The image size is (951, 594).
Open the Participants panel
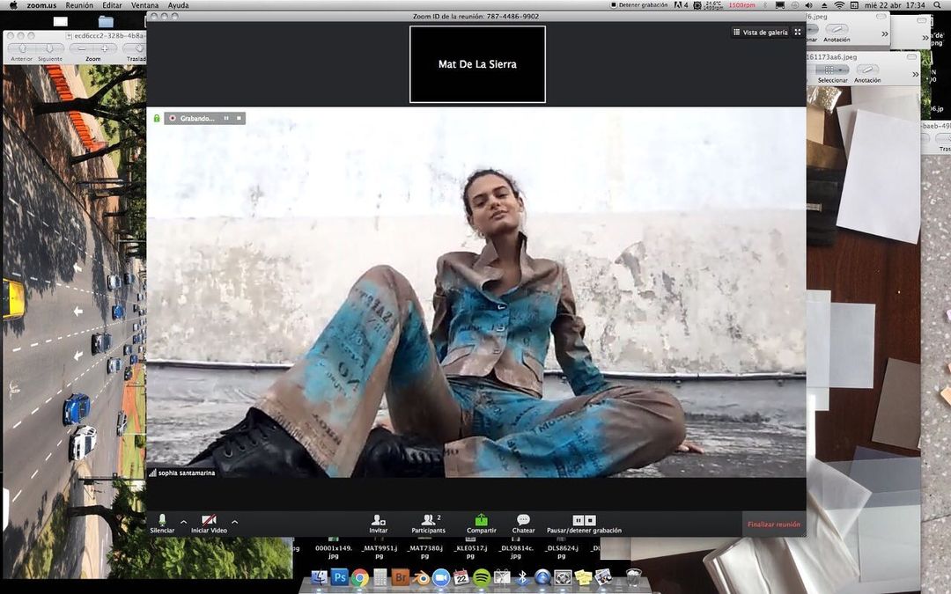428,520
